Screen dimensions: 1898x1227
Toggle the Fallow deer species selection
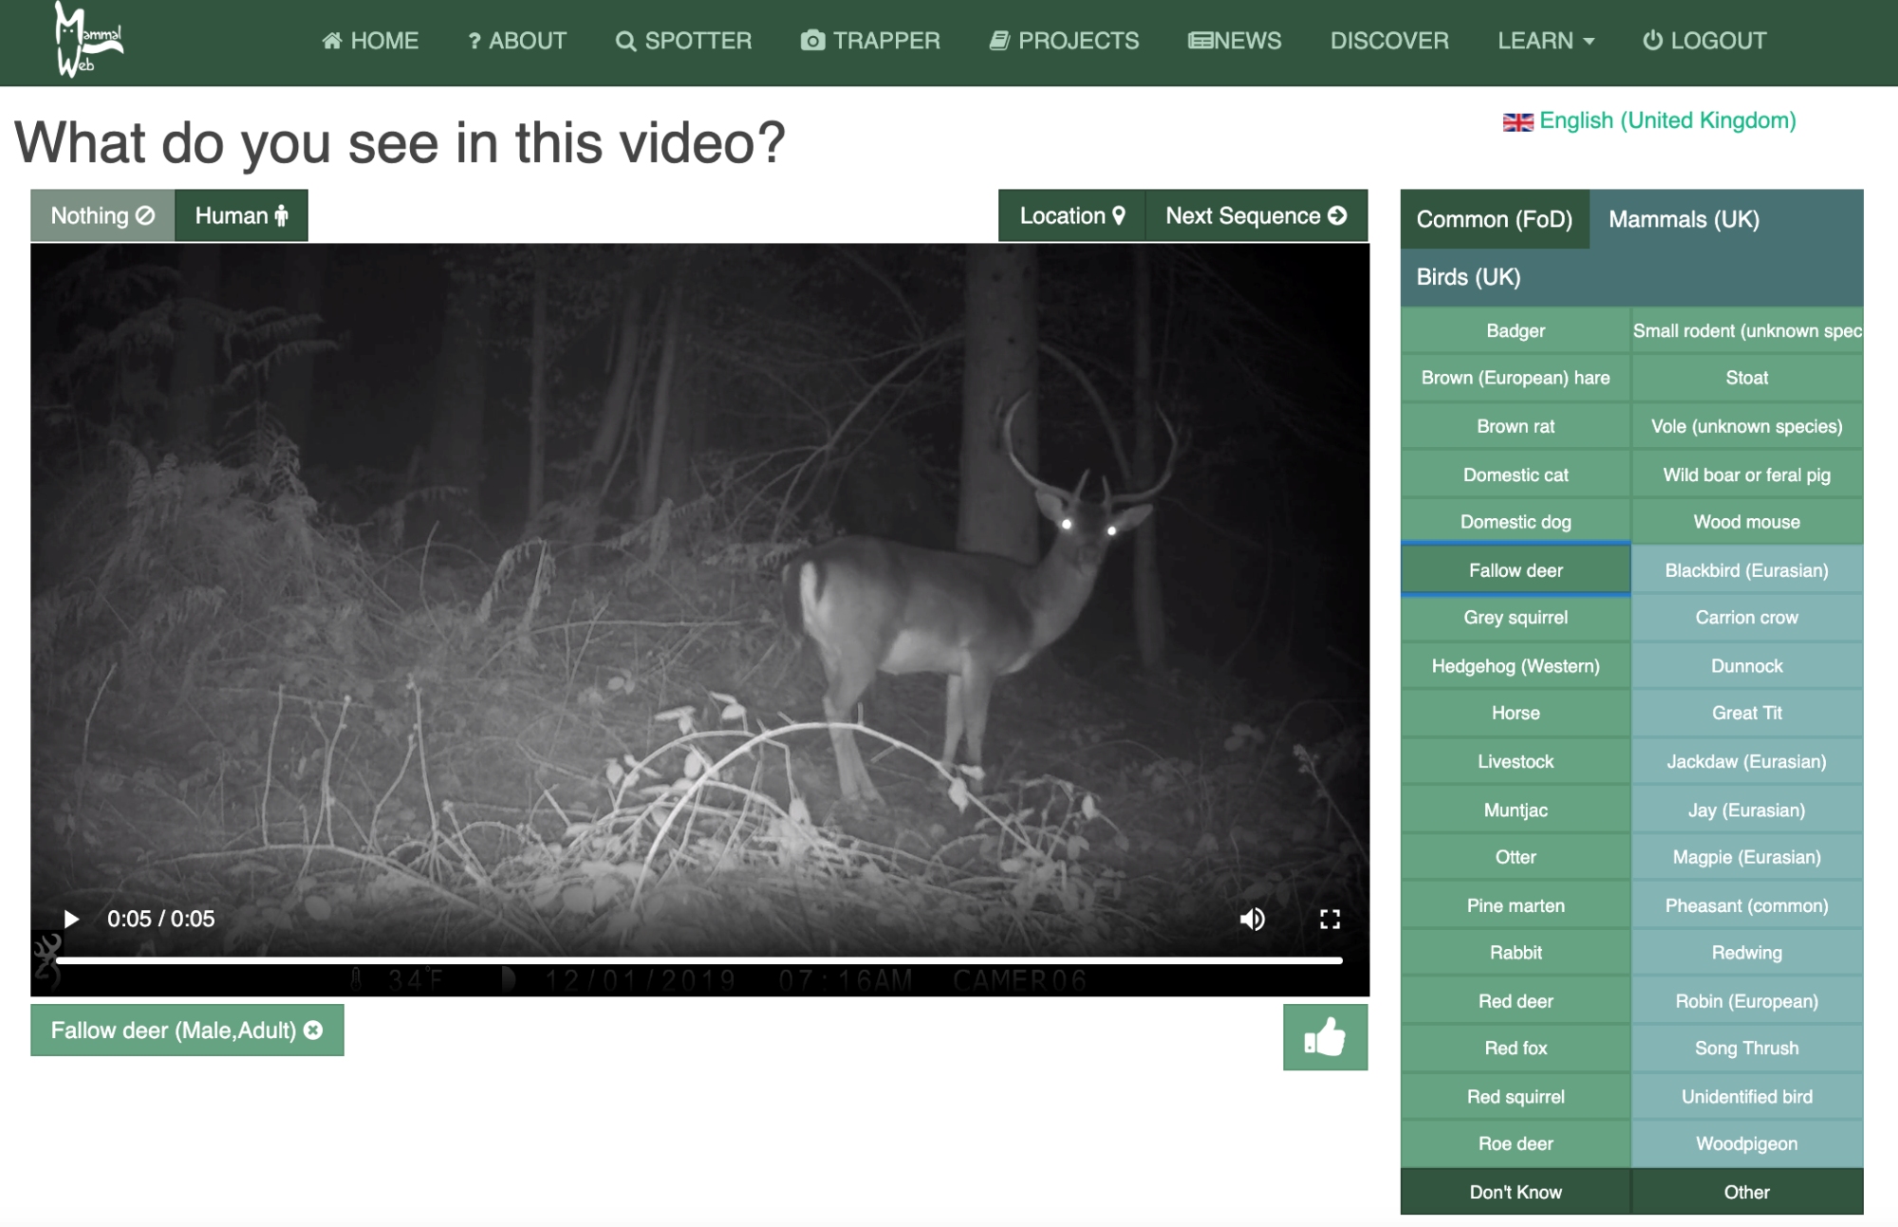[1515, 570]
